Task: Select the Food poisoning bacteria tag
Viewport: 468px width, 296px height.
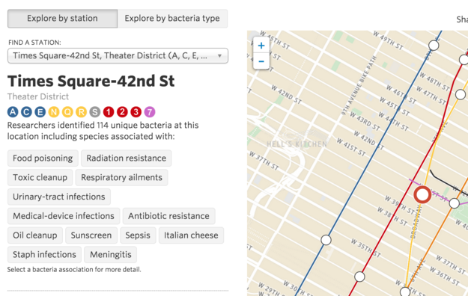Action: click(x=43, y=158)
